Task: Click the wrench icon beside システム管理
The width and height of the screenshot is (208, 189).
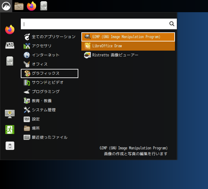Action: point(27,110)
